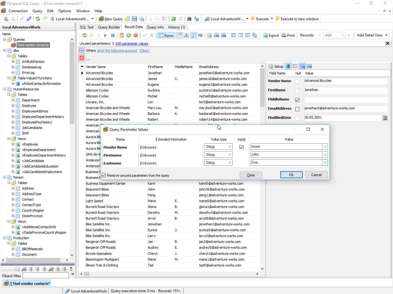Uncheck Remove unused parameters from the query
This screenshot has height=294, width=393.
point(104,175)
